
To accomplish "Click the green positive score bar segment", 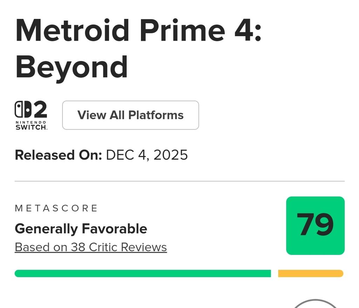I will (143, 273).
